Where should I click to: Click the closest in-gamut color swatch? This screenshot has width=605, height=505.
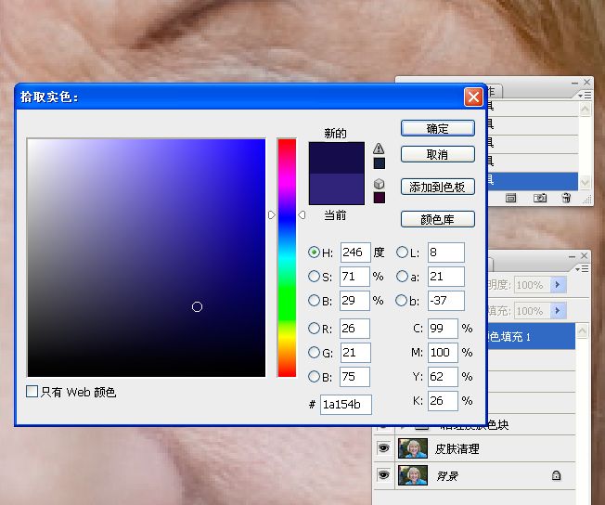point(380,163)
